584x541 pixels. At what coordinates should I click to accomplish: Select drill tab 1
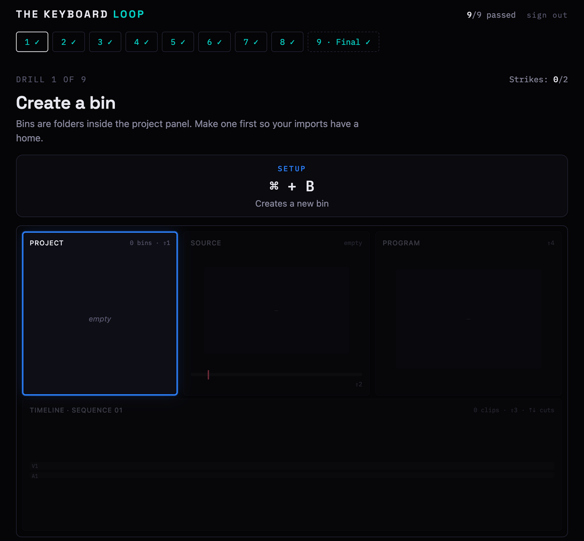click(x=32, y=42)
